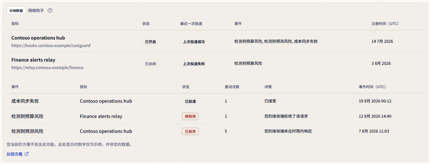This screenshot has width=430, height=164.
Task: Click the timestamp 12 8月 2026 14:40
Action: click(375, 116)
